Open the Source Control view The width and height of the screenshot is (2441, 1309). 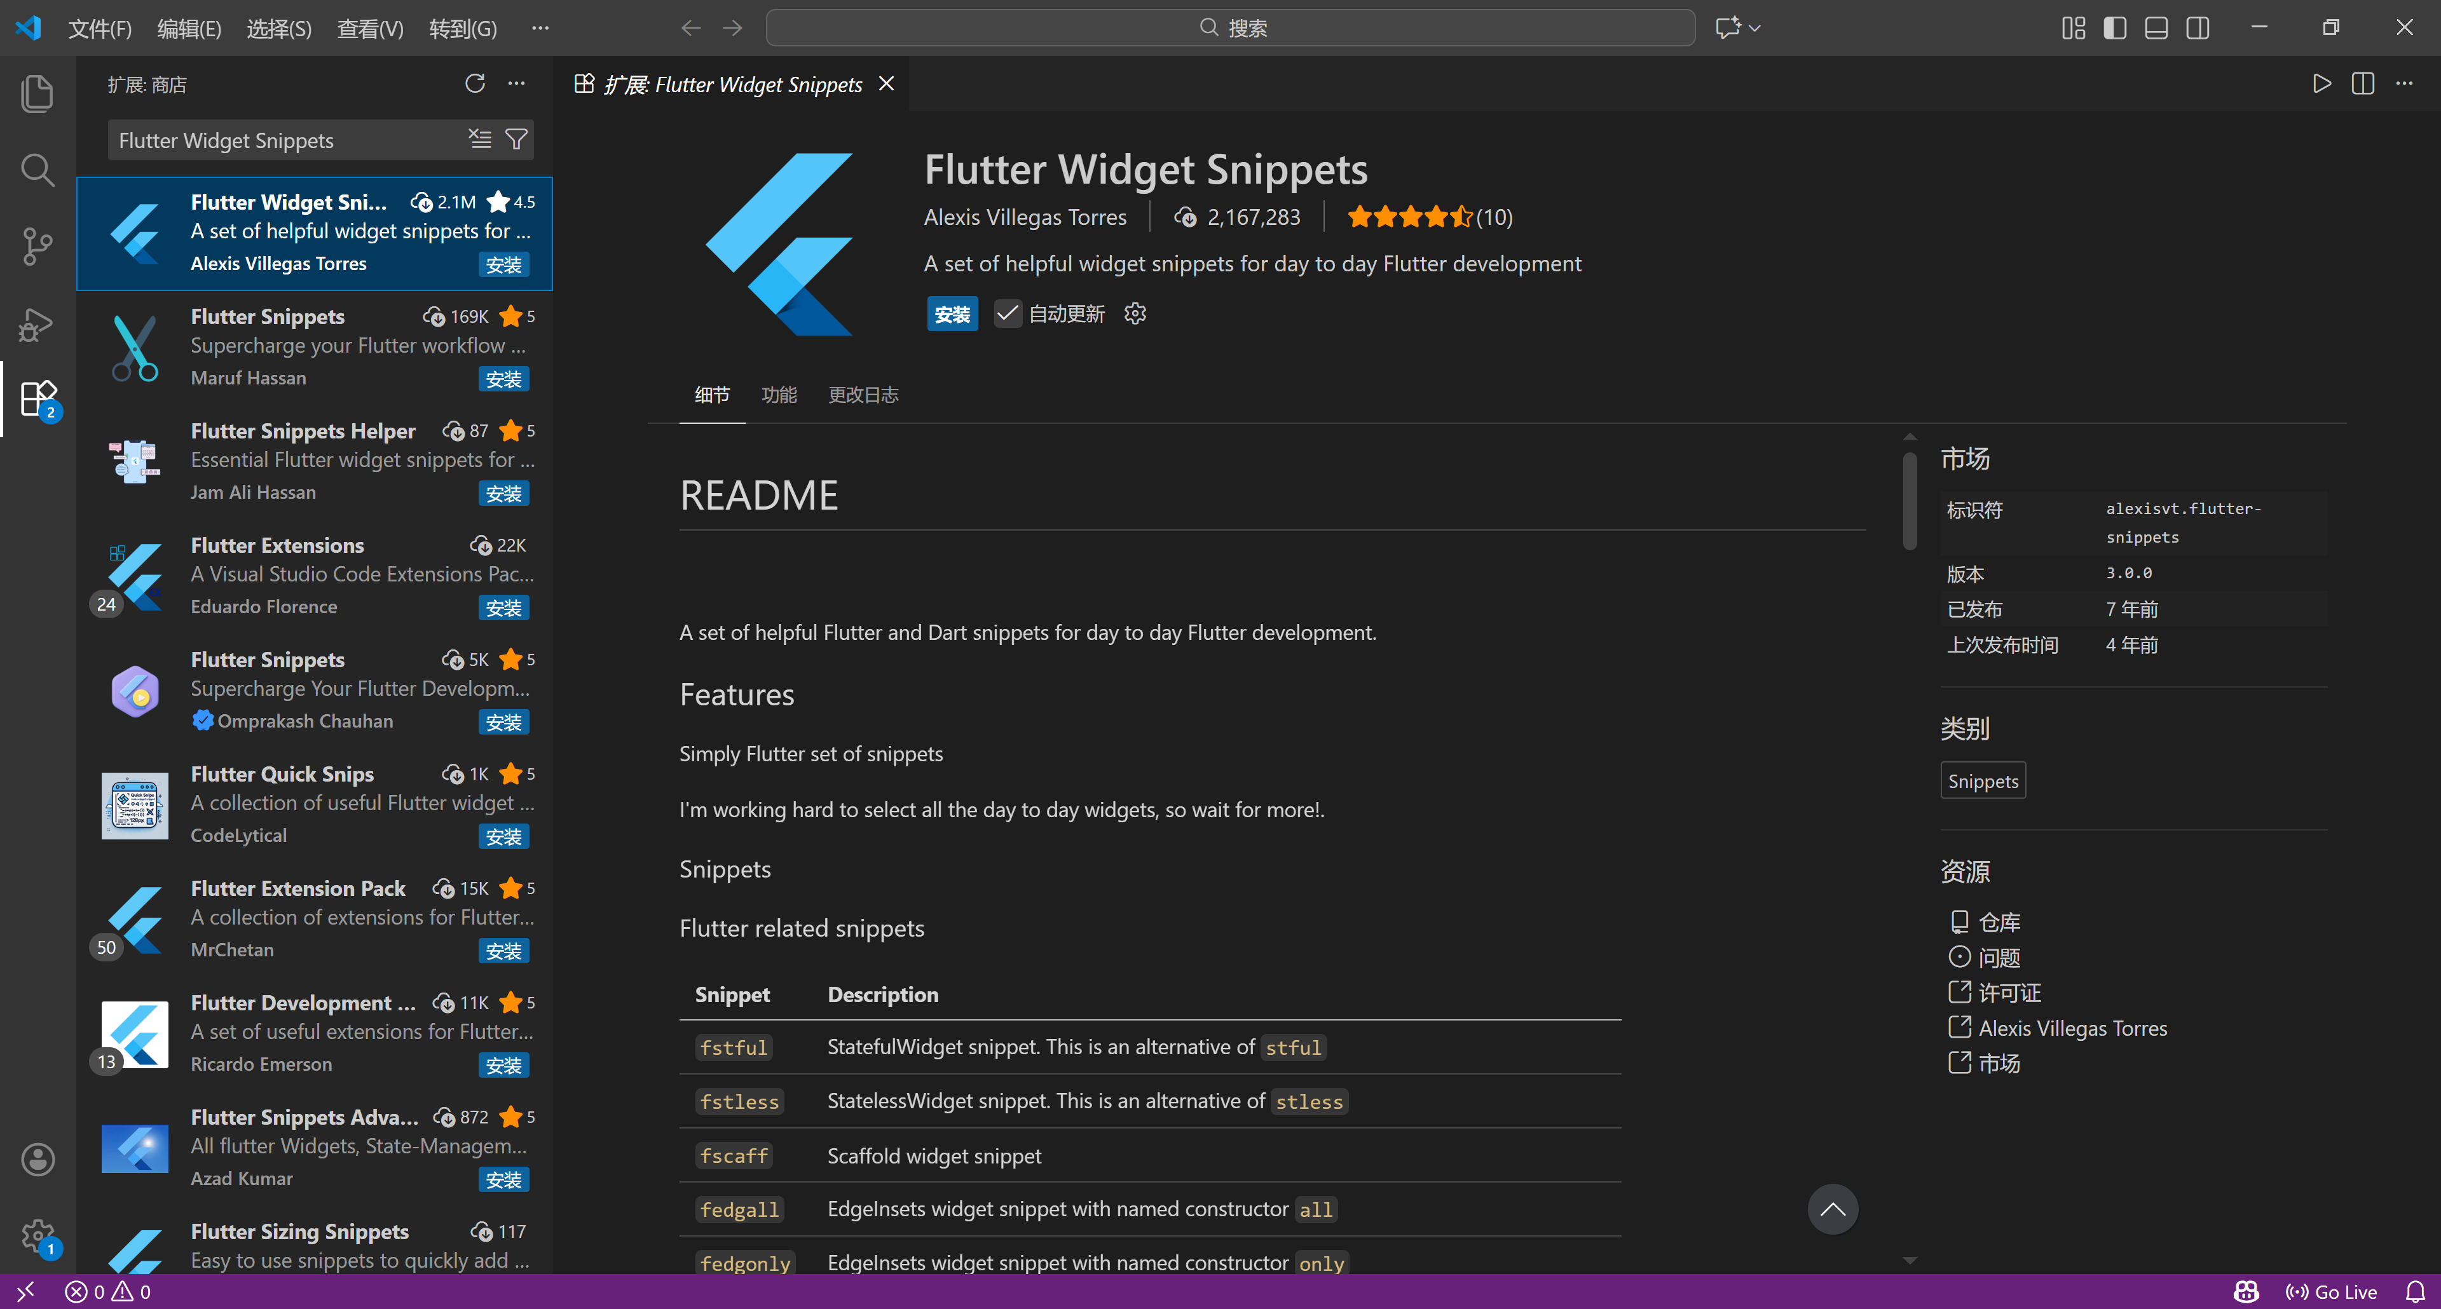pyautogui.click(x=37, y=247)
